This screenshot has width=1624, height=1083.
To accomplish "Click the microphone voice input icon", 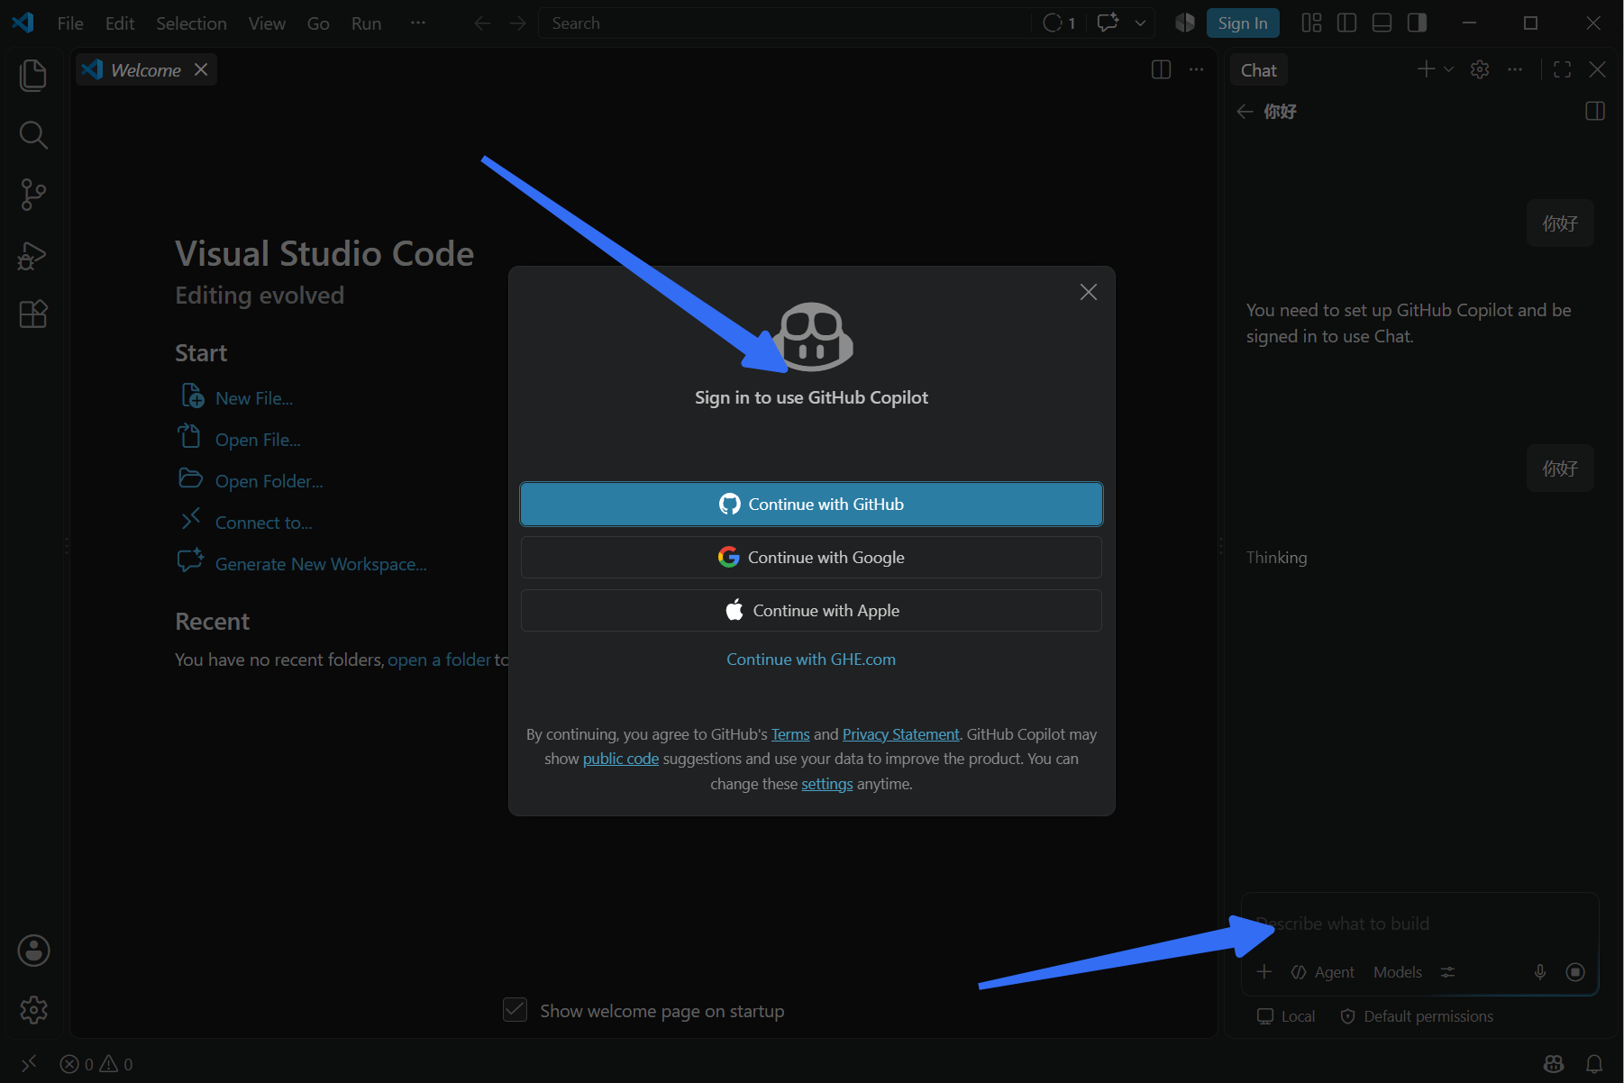I will click(1540, 972).
